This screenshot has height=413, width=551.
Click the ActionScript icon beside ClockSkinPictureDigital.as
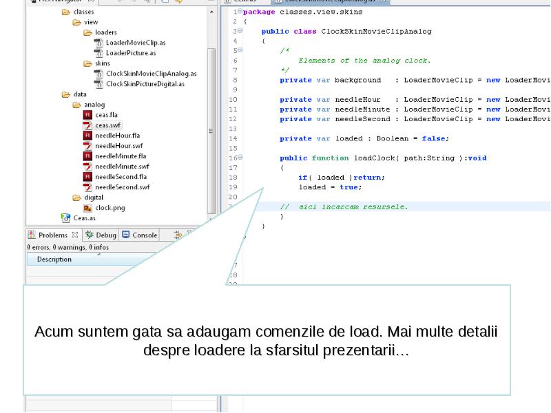tap(98, 84)
